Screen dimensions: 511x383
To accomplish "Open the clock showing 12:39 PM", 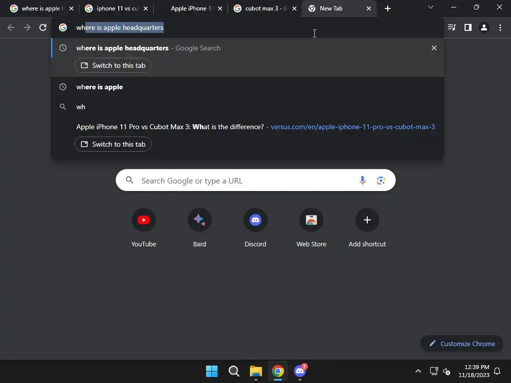I will [474, 371].
